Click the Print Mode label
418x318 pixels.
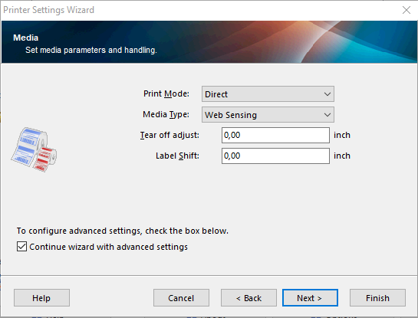[166, 93]
